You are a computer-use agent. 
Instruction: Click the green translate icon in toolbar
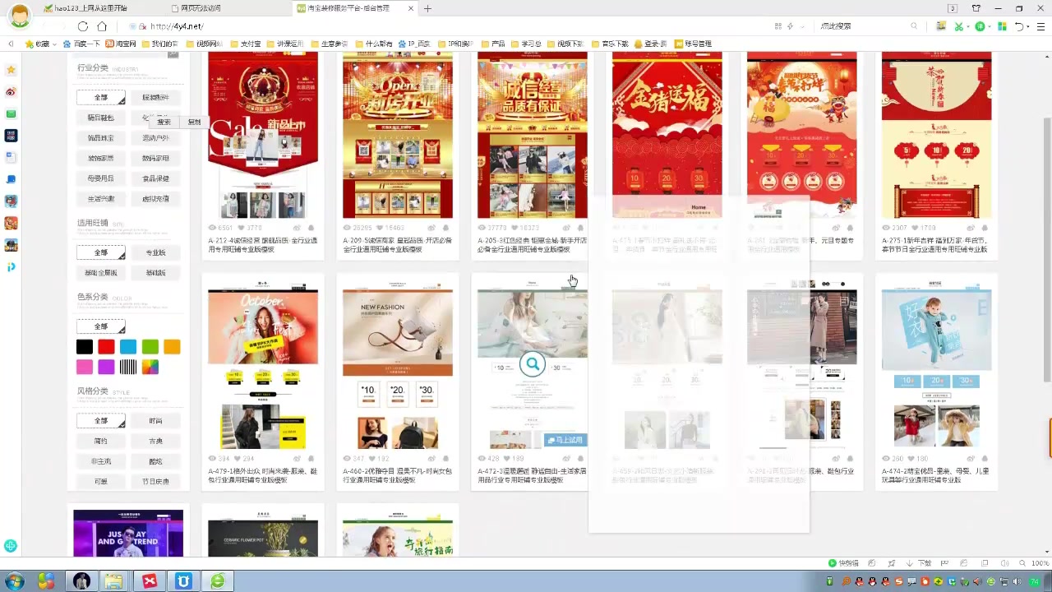(x=980, y=26)
